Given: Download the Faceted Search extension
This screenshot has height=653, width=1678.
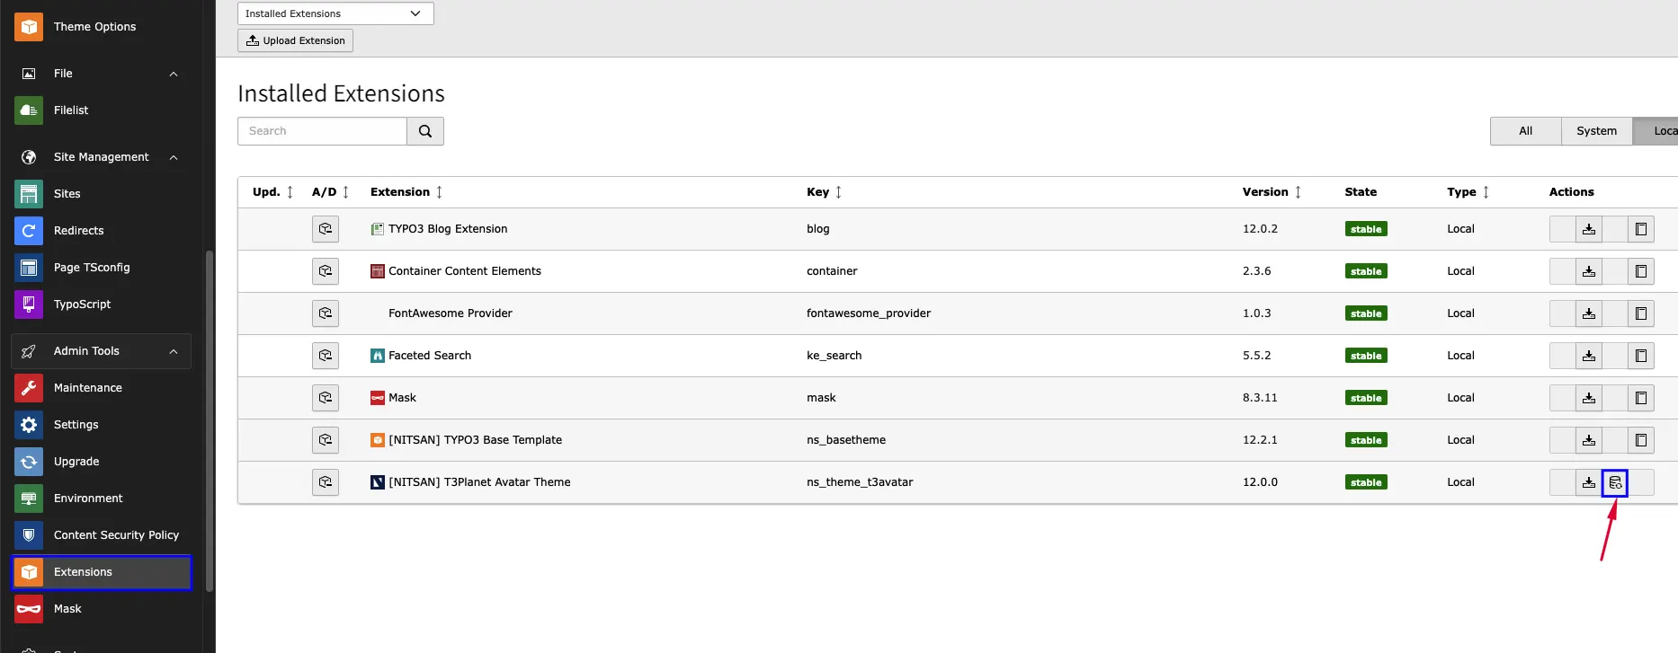Looking at the screenshot, I should [1589, 356].
